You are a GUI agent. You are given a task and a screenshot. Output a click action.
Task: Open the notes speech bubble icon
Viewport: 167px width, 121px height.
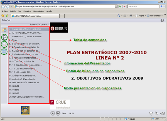pyautogui.click(x=151, y=113)
